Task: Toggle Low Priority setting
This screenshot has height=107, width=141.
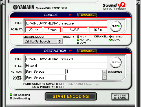Action: coord(57,87)
